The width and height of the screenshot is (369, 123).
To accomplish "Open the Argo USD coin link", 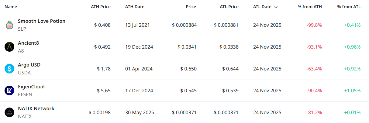I will pyautogui.click(x=29, y=65).
